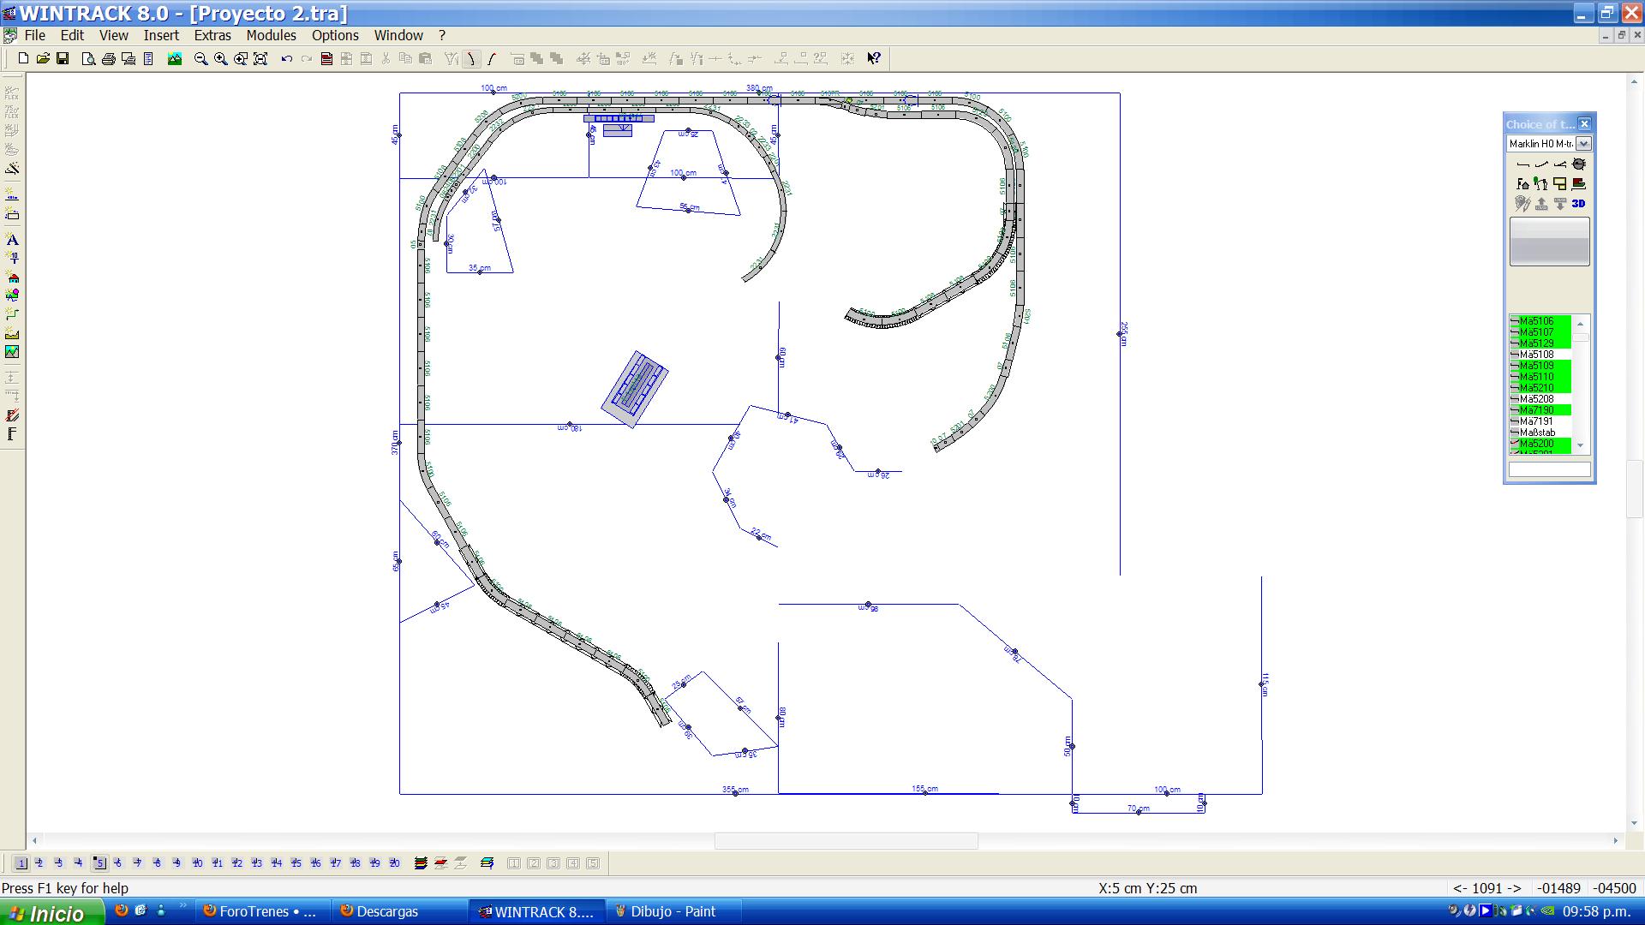Open print preview icon in toolbar
Image resolution: width=1645 pixels, height=925 pixels.
click(x=88, y=59)
